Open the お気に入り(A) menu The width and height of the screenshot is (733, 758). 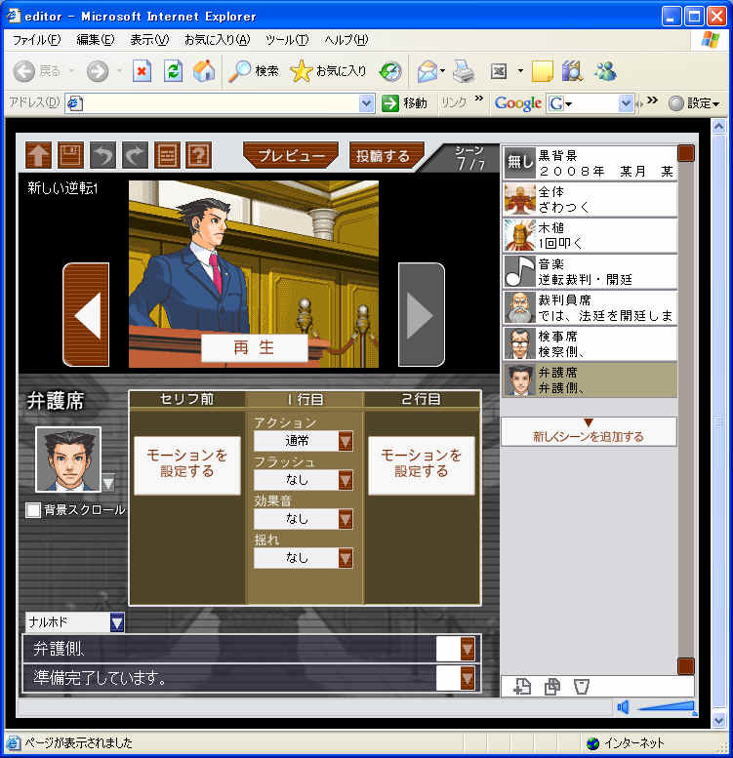(216, 40)
